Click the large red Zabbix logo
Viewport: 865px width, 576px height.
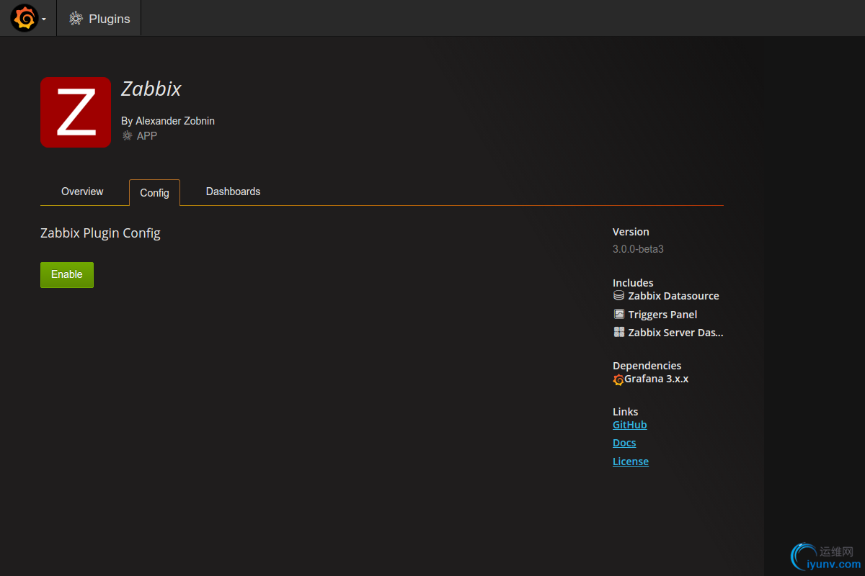tap(76, 112)
